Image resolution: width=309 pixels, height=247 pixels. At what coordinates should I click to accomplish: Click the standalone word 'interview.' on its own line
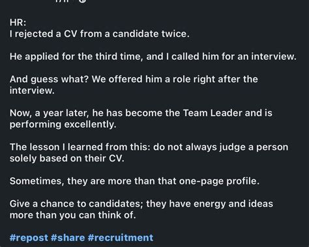click(x=32, y=91)
